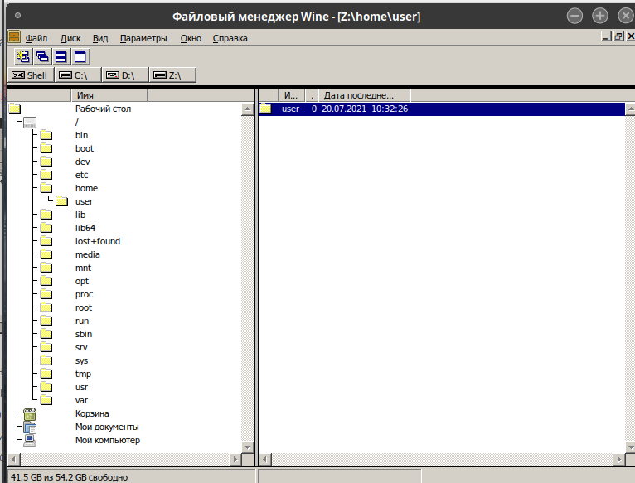Click the Корзина recycle bin icon
The width and height of the screenshot is (635, 483).
click(x=30, y=413)
